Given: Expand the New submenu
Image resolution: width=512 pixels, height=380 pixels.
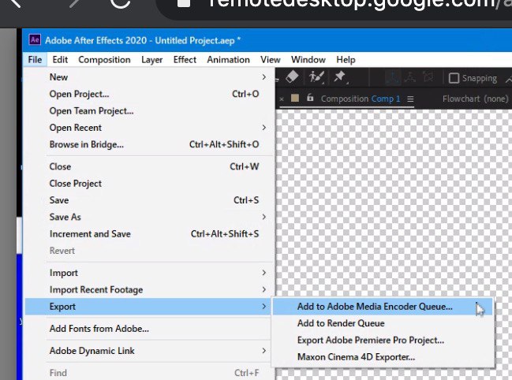Looking at the screenshot, I should (148, 77).
